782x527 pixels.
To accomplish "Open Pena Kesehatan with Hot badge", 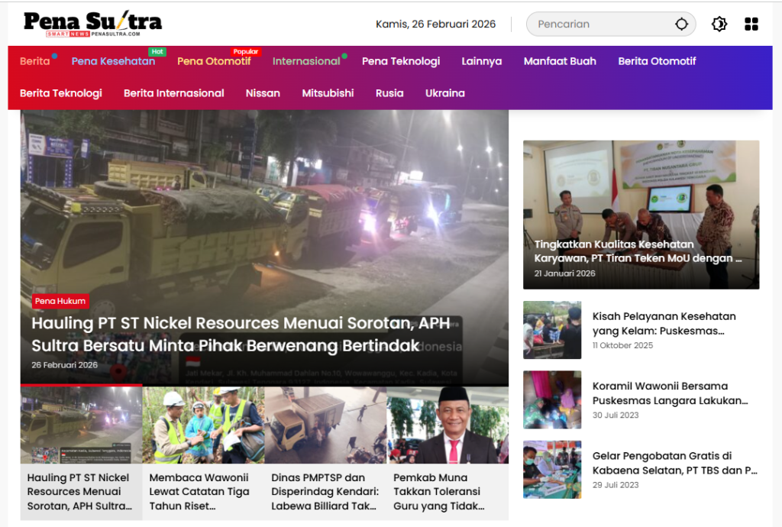I will click(113, 61).
